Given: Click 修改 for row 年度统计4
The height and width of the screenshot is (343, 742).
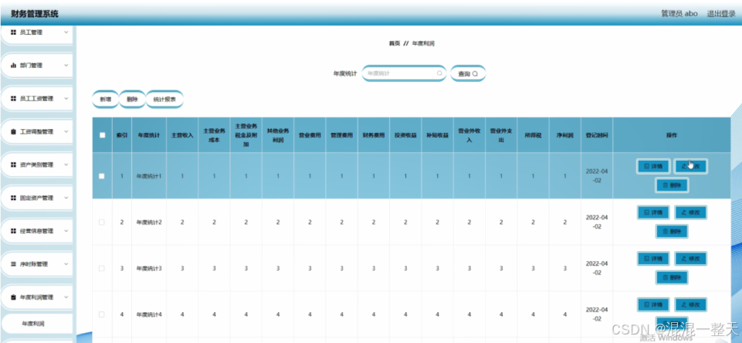Looking at the screenshot, I should 690,304.
